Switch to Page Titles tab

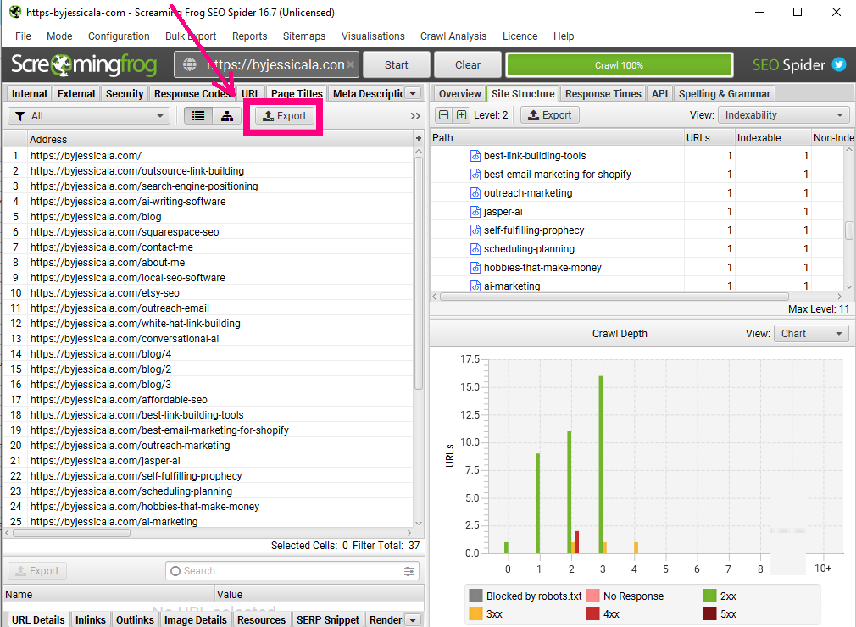(x=297, y=94)
